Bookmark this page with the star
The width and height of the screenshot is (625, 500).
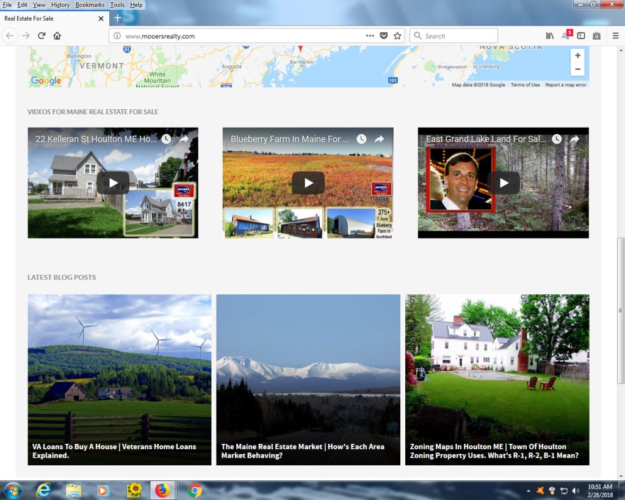coord(397,36)
